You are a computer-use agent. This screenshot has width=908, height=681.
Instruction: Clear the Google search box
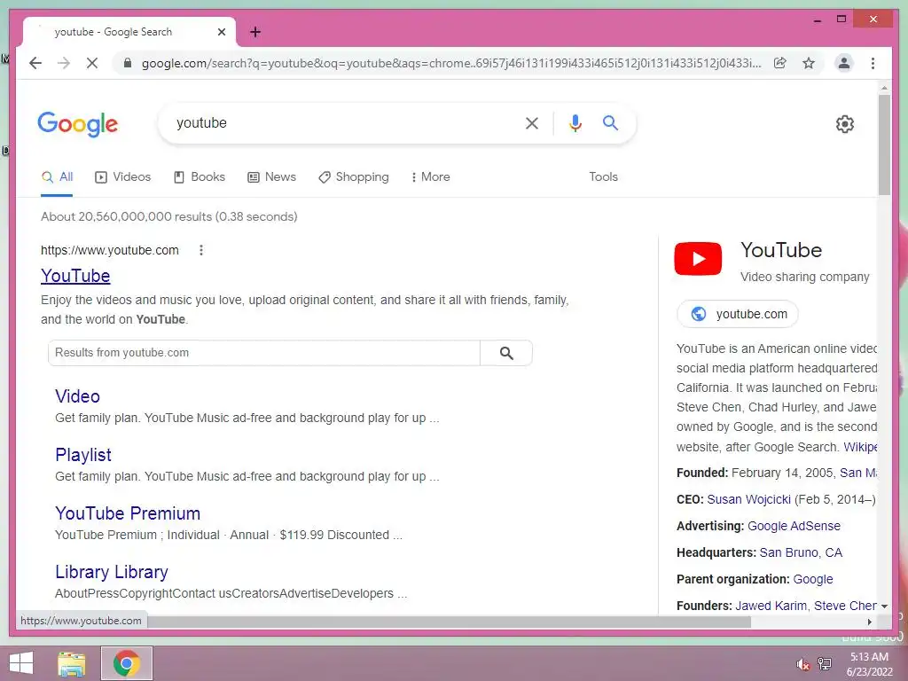[532, 123]
